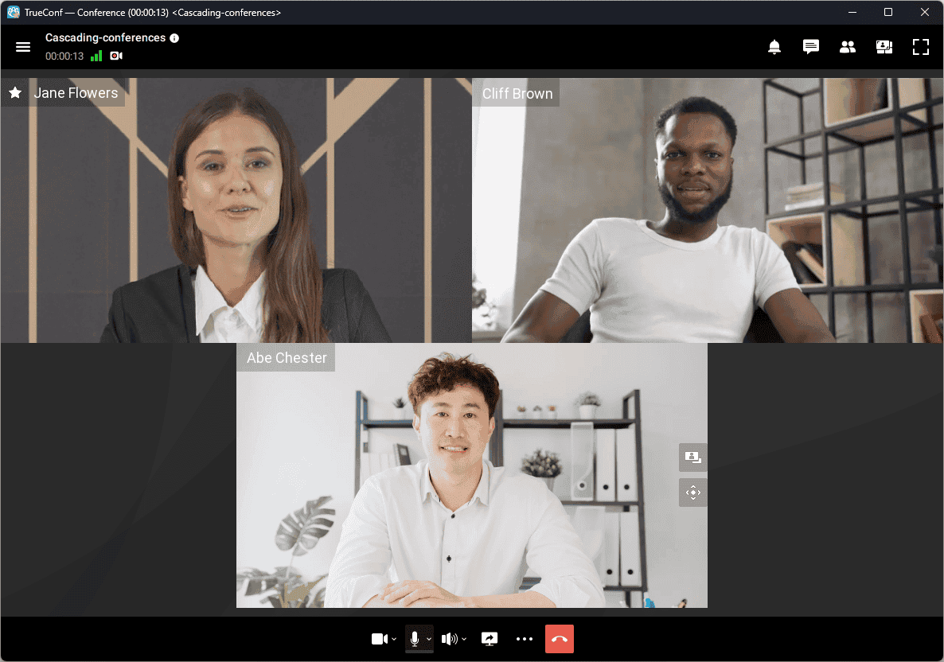
Task: Click the recording status icon
Action: coord(116,56)
